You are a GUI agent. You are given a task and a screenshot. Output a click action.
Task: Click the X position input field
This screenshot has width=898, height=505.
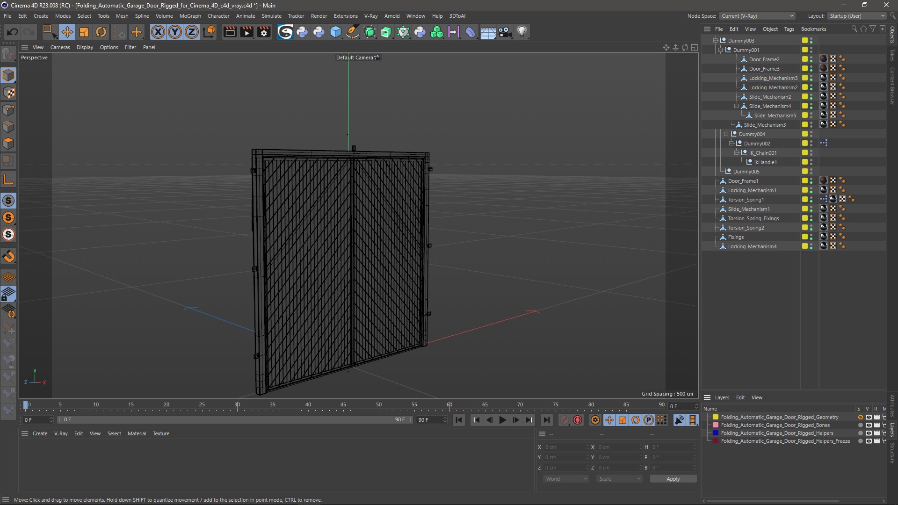point(566,447)
